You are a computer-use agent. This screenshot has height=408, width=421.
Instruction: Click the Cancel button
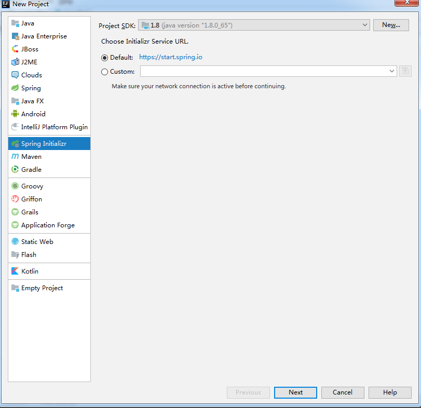click(x=343, y=392)
